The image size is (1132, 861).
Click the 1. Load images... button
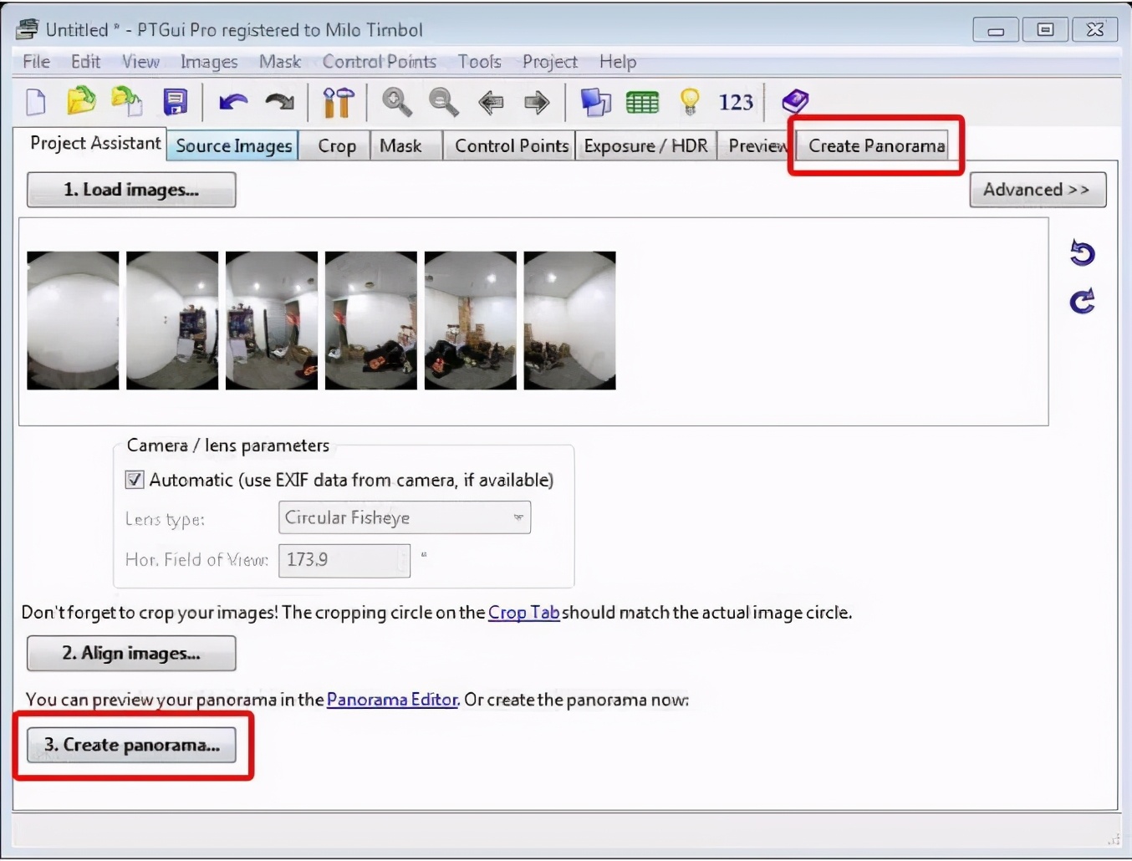pos(131,190)
